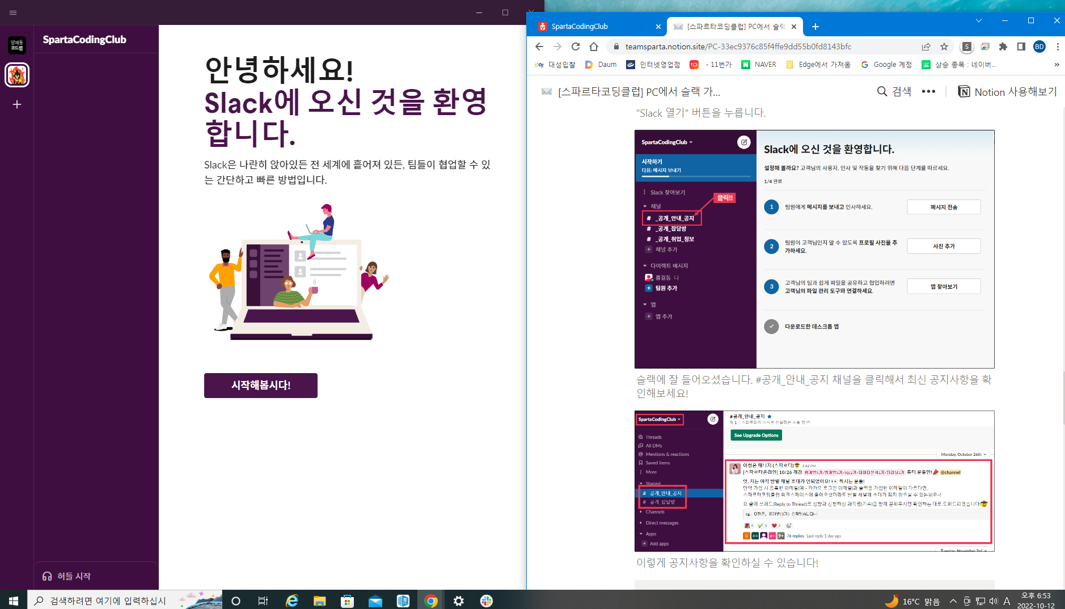Open the taskbar clock and date
1065x609 pixels.
click(1036, 600)
